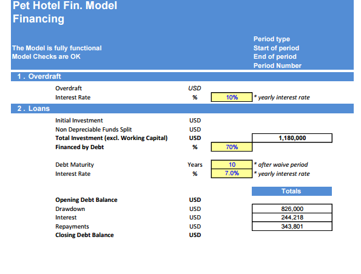
Task: Click the Opening Debt Balance row label
Action: pyautogui.click(x=86, y=199)
